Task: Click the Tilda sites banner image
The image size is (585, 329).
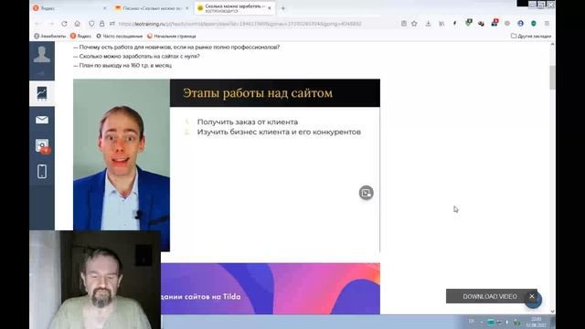Action: tap(271, 289)
